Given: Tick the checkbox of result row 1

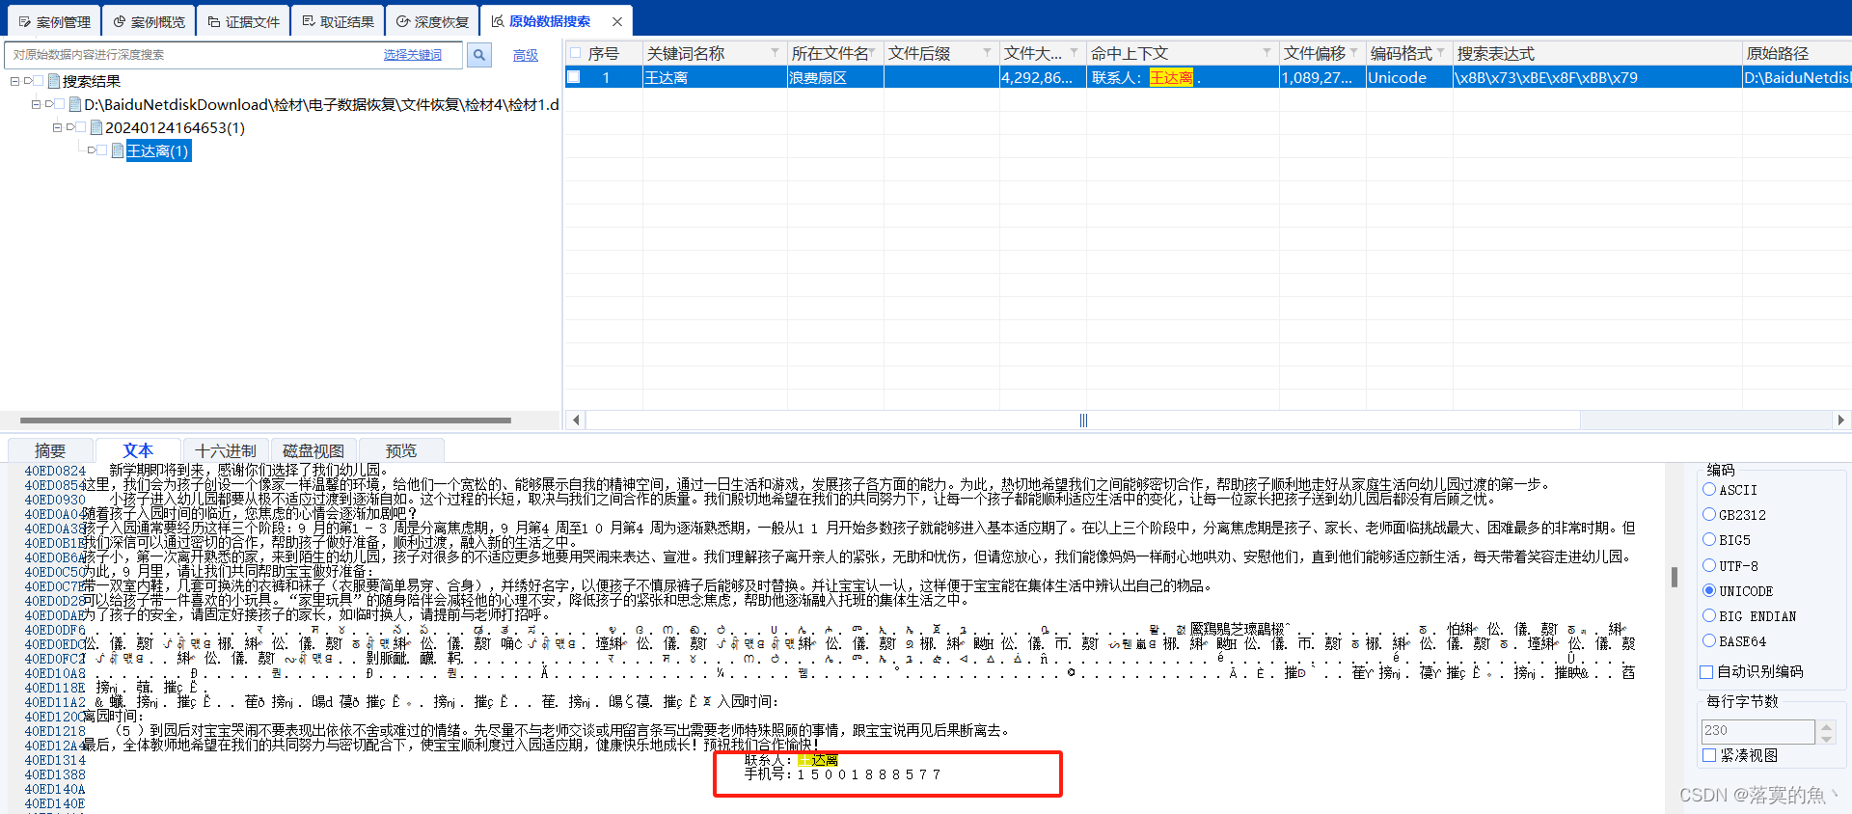Looking at the screenshot, I should (x=574, y=77).
